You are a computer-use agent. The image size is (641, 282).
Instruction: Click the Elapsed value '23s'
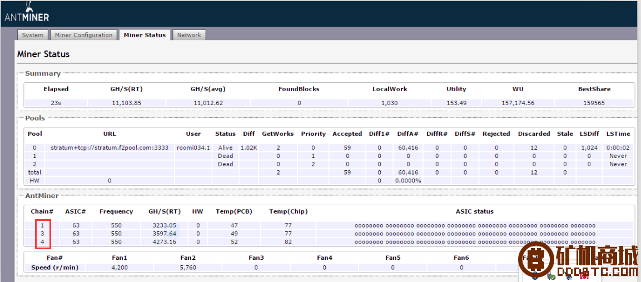pos(56,103)
